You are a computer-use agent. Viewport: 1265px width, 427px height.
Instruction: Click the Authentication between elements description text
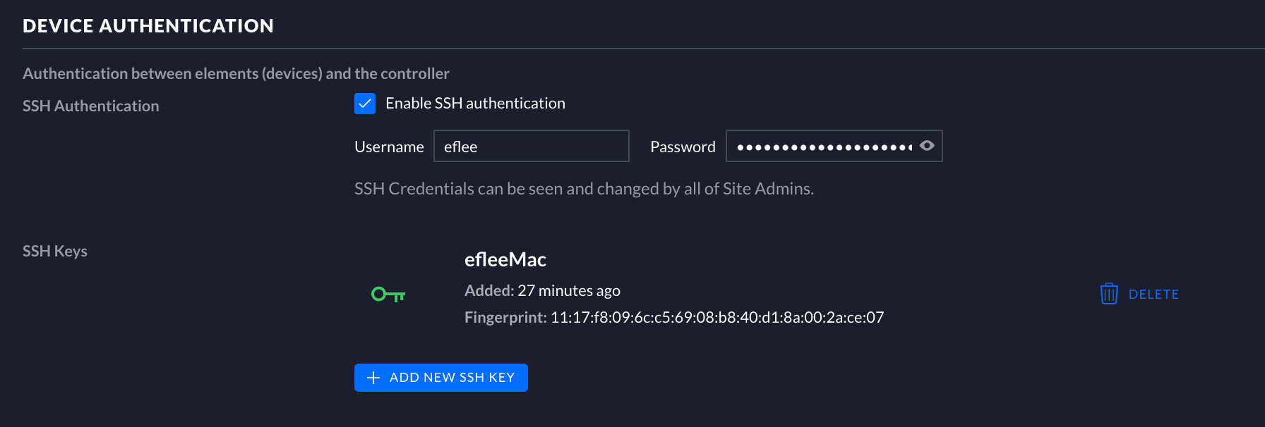pyautogui.click(x=236, y=73)
